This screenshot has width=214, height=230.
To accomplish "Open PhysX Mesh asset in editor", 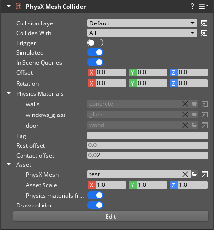I will coord(205,174).
